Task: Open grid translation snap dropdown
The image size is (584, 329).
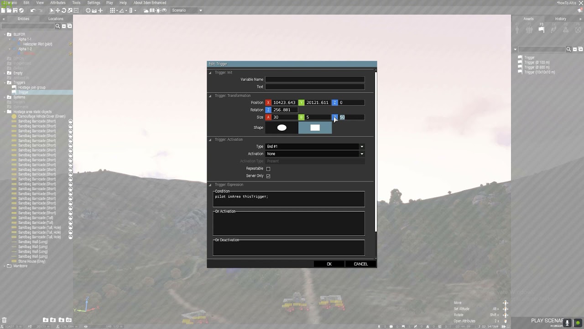Action: coord(117,11)
